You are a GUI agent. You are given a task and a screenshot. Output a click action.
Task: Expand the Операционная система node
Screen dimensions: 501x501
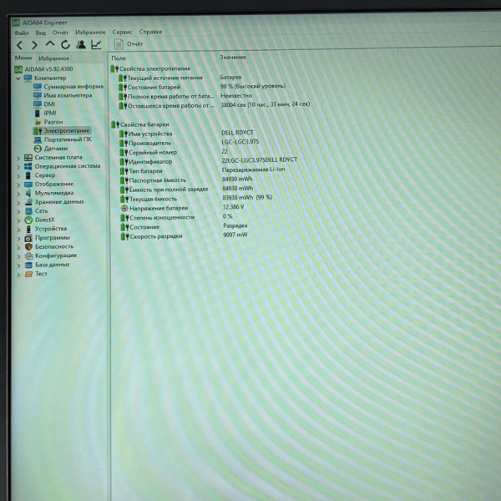click(18, 167)
